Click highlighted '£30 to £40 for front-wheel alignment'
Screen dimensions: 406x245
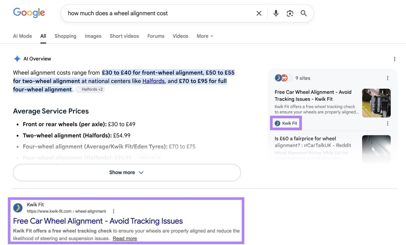pos(152,73)
